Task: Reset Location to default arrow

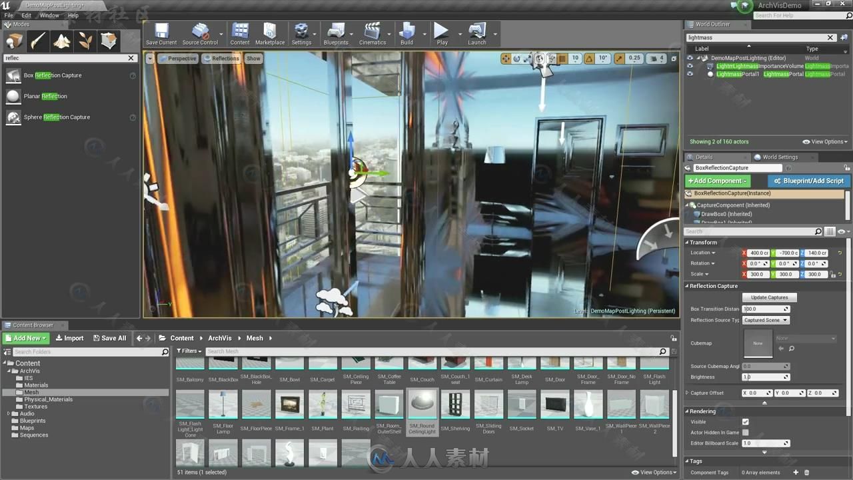Action: [x=840, y=253]
